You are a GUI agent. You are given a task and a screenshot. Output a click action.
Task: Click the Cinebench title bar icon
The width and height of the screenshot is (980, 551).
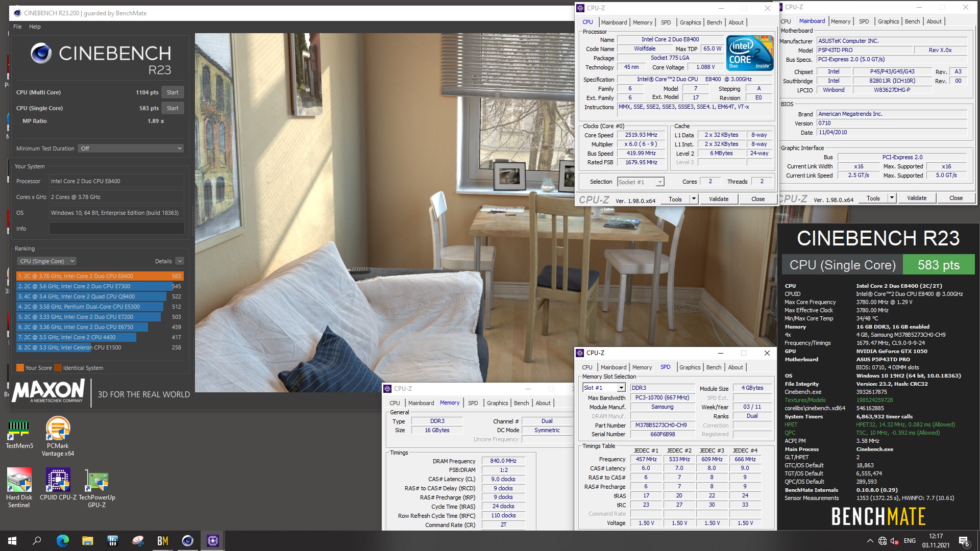tap(17, 13)
